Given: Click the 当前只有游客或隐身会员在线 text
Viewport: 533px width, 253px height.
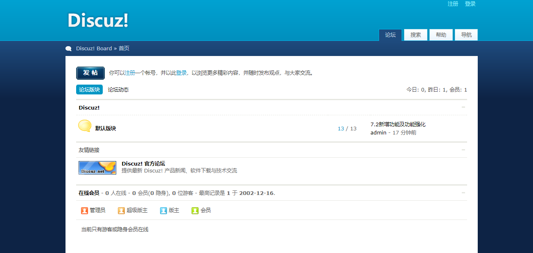Looking at the screenshot, I should pos(115,230).
